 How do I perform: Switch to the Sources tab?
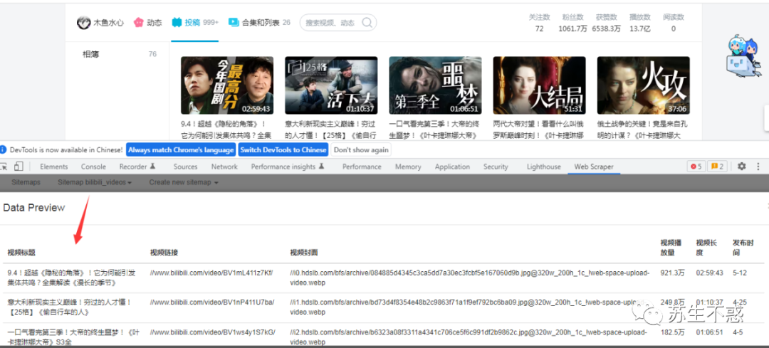click(x=185, y=167)
